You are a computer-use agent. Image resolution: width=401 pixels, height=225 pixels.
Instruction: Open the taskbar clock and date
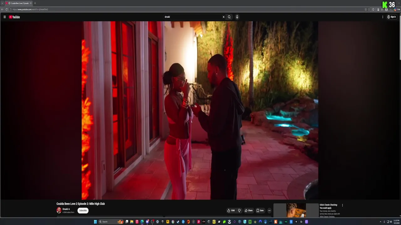[x=396, y=222]
